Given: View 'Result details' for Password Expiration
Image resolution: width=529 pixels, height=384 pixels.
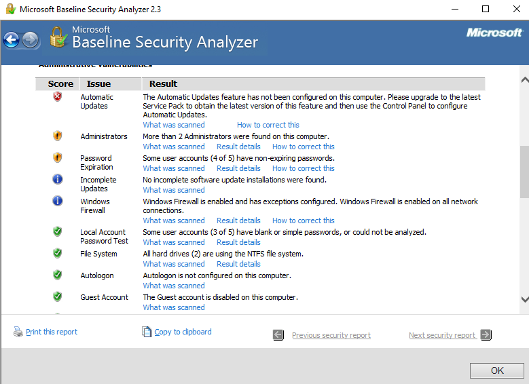Looking at the screenshot, I should [238, 168].
